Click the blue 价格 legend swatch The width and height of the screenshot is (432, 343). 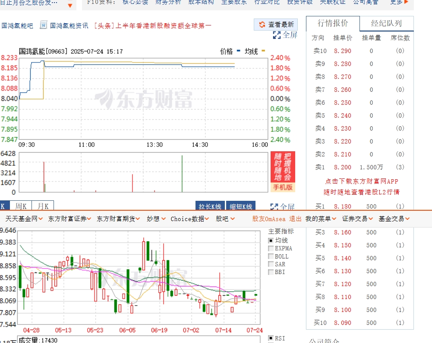(x=239, y=50)
